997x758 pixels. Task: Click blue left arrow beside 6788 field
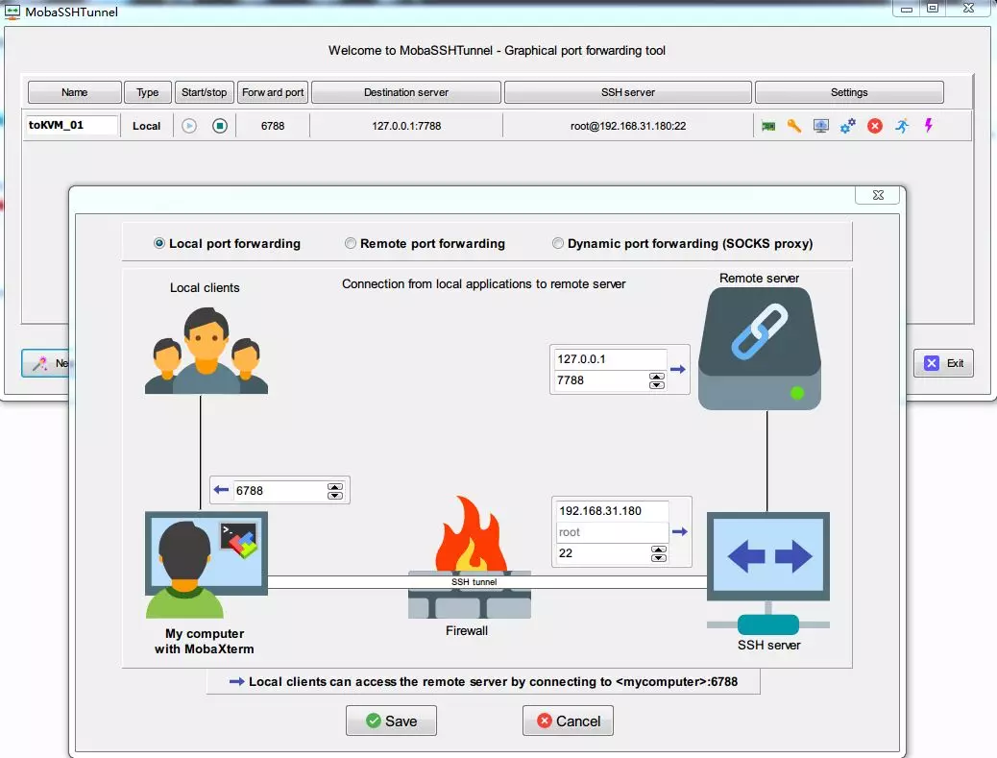coord(221,490)
